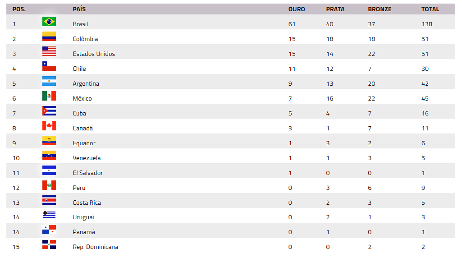Click the Rep. Dominicana flag icon
This screenshot has height=258, width=462.
(49, 244)
